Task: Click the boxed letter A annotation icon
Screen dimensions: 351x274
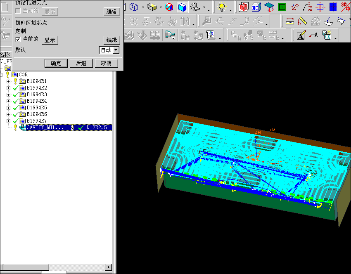Action: point(301,35)
